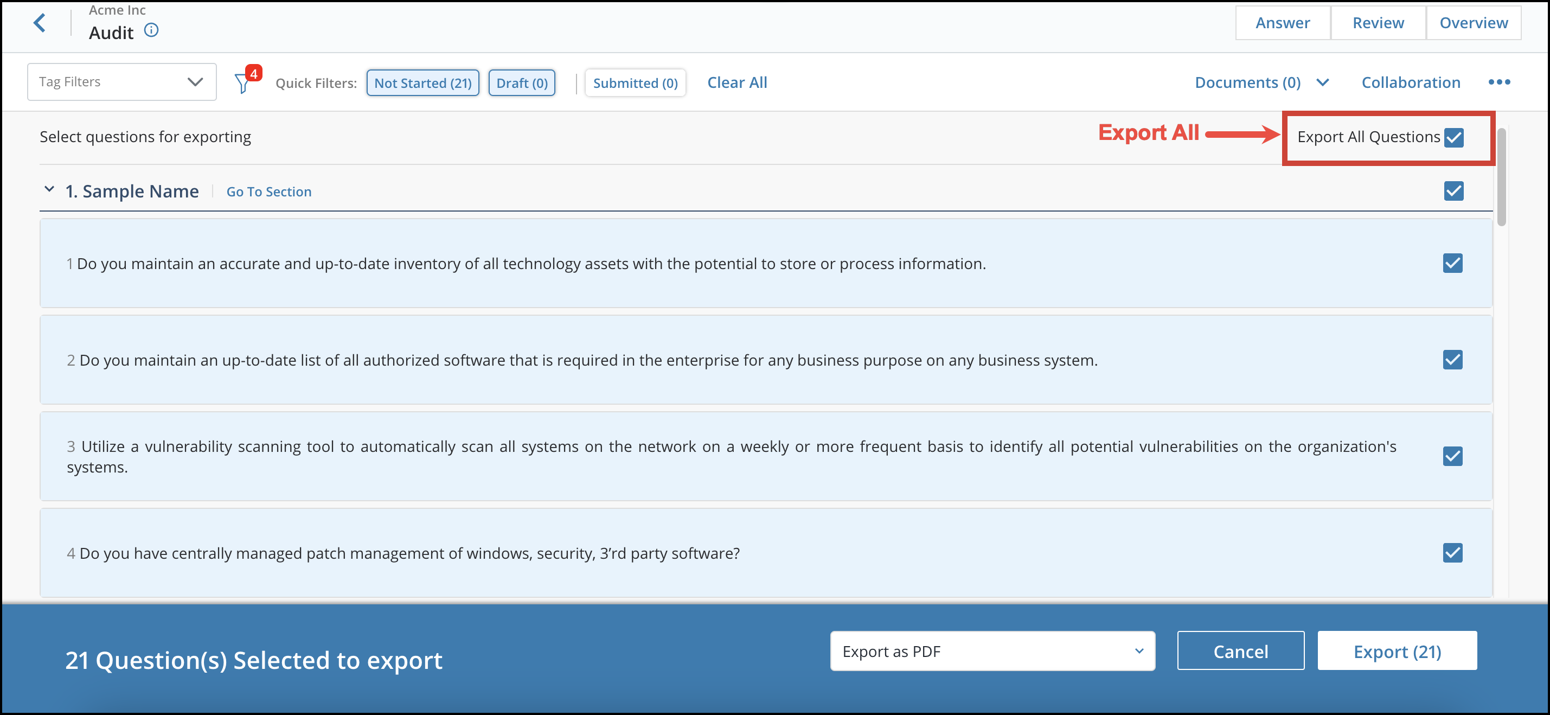Click the Cancel button

tap(1241, 651)
